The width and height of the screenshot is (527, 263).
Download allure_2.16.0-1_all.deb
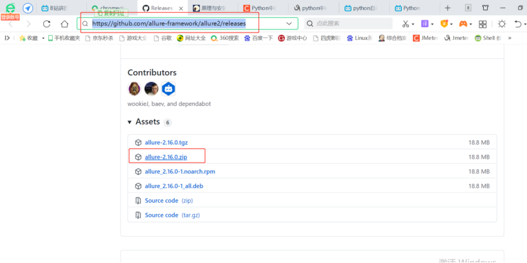(174, 186)
